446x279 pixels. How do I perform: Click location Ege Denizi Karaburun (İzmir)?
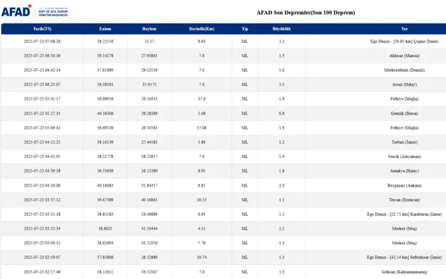405,214
